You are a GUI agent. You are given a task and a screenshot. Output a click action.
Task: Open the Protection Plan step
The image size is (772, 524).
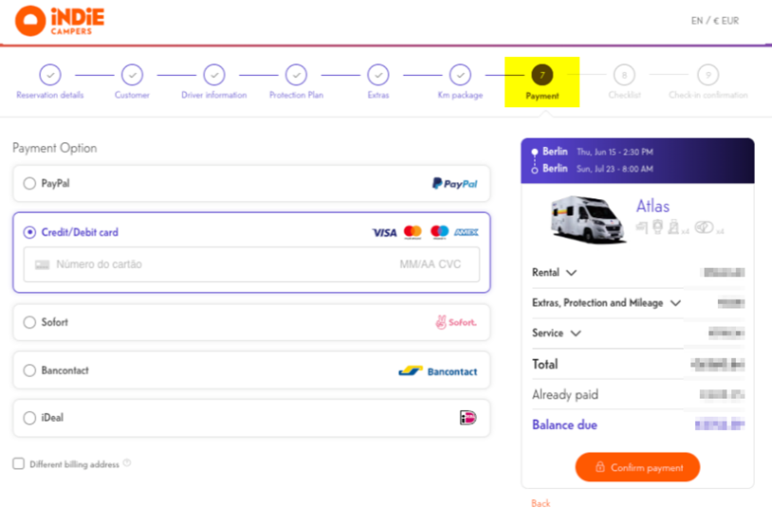click(x=296, y=75)
